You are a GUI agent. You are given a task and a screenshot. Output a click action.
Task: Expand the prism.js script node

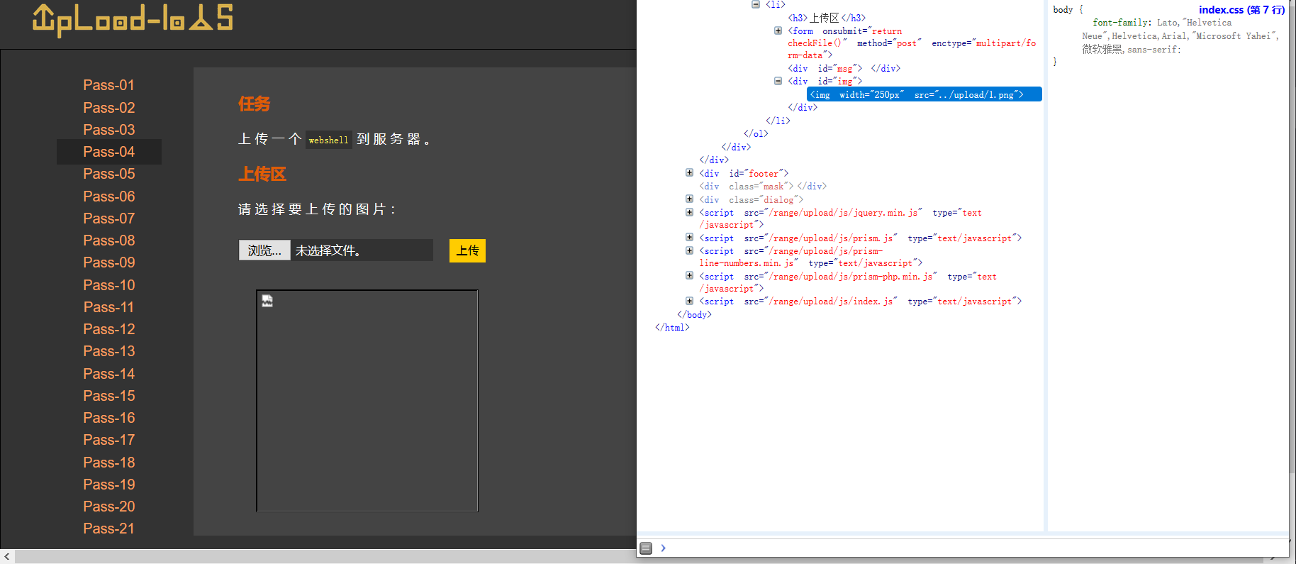tap(689, 238)
